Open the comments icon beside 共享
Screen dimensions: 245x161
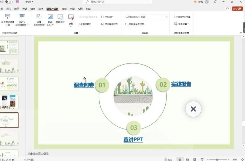pos(227,9)
